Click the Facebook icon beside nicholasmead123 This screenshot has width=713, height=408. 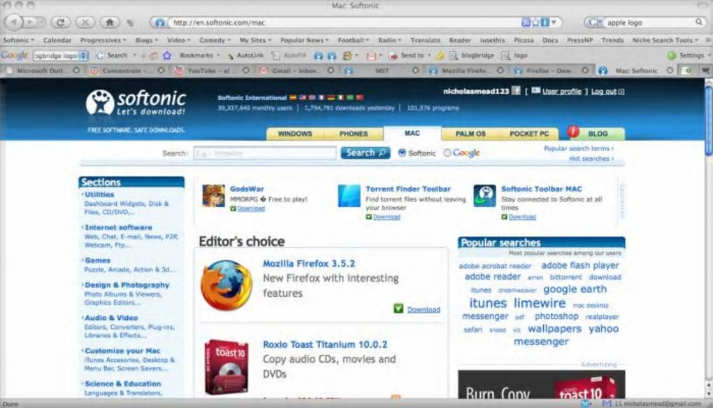(x=516, y=90)
